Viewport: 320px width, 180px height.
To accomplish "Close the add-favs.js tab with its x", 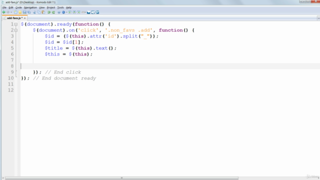I will click(25, 18).
